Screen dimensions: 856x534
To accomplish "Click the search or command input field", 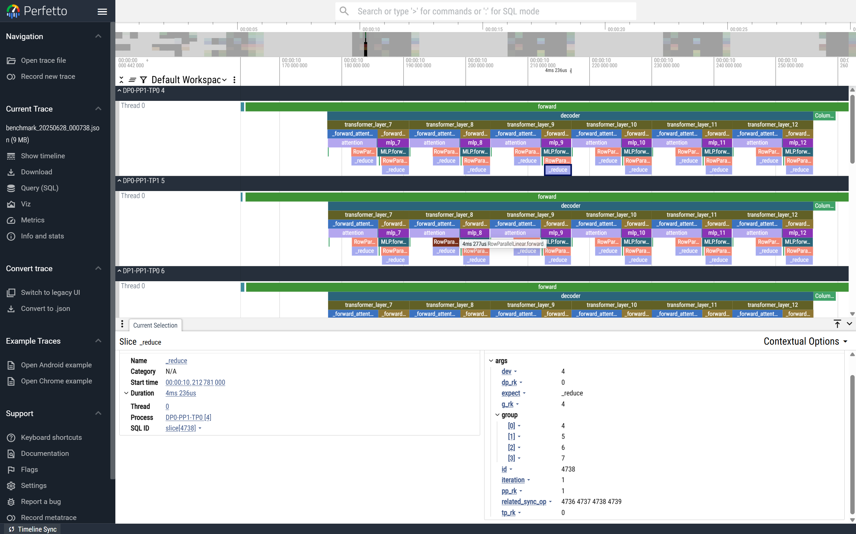I will (x=485, y=11).
